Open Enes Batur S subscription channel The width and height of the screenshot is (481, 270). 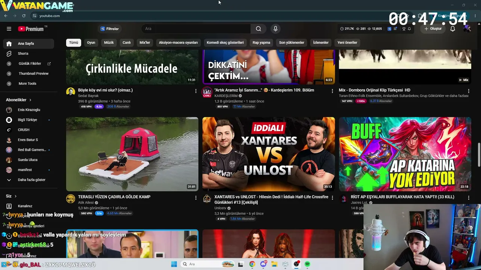point(29,140)
